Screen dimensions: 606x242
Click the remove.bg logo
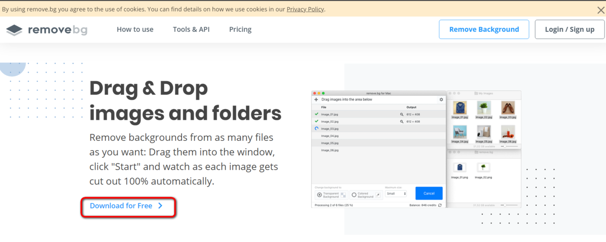[46, 30]
